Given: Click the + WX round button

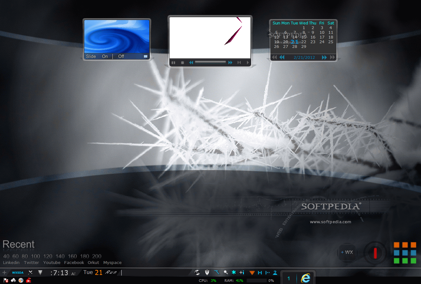Looking at the screenshot, I should (347, 252).
